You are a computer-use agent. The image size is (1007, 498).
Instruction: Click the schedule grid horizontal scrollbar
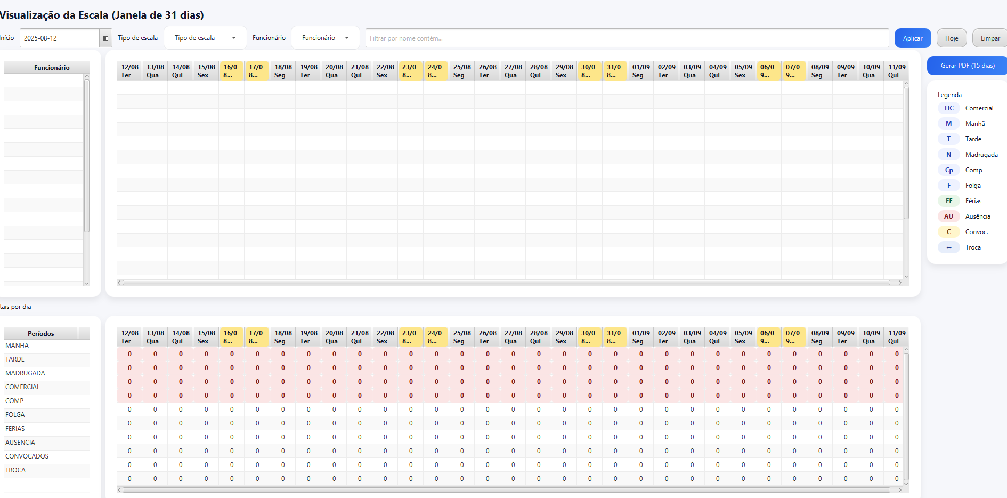[506, 283]
